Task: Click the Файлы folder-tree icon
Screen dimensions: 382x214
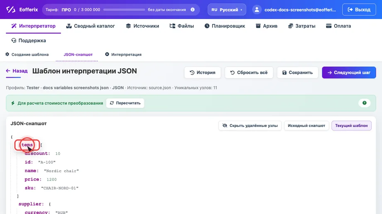Action: (x=172, y=26)
